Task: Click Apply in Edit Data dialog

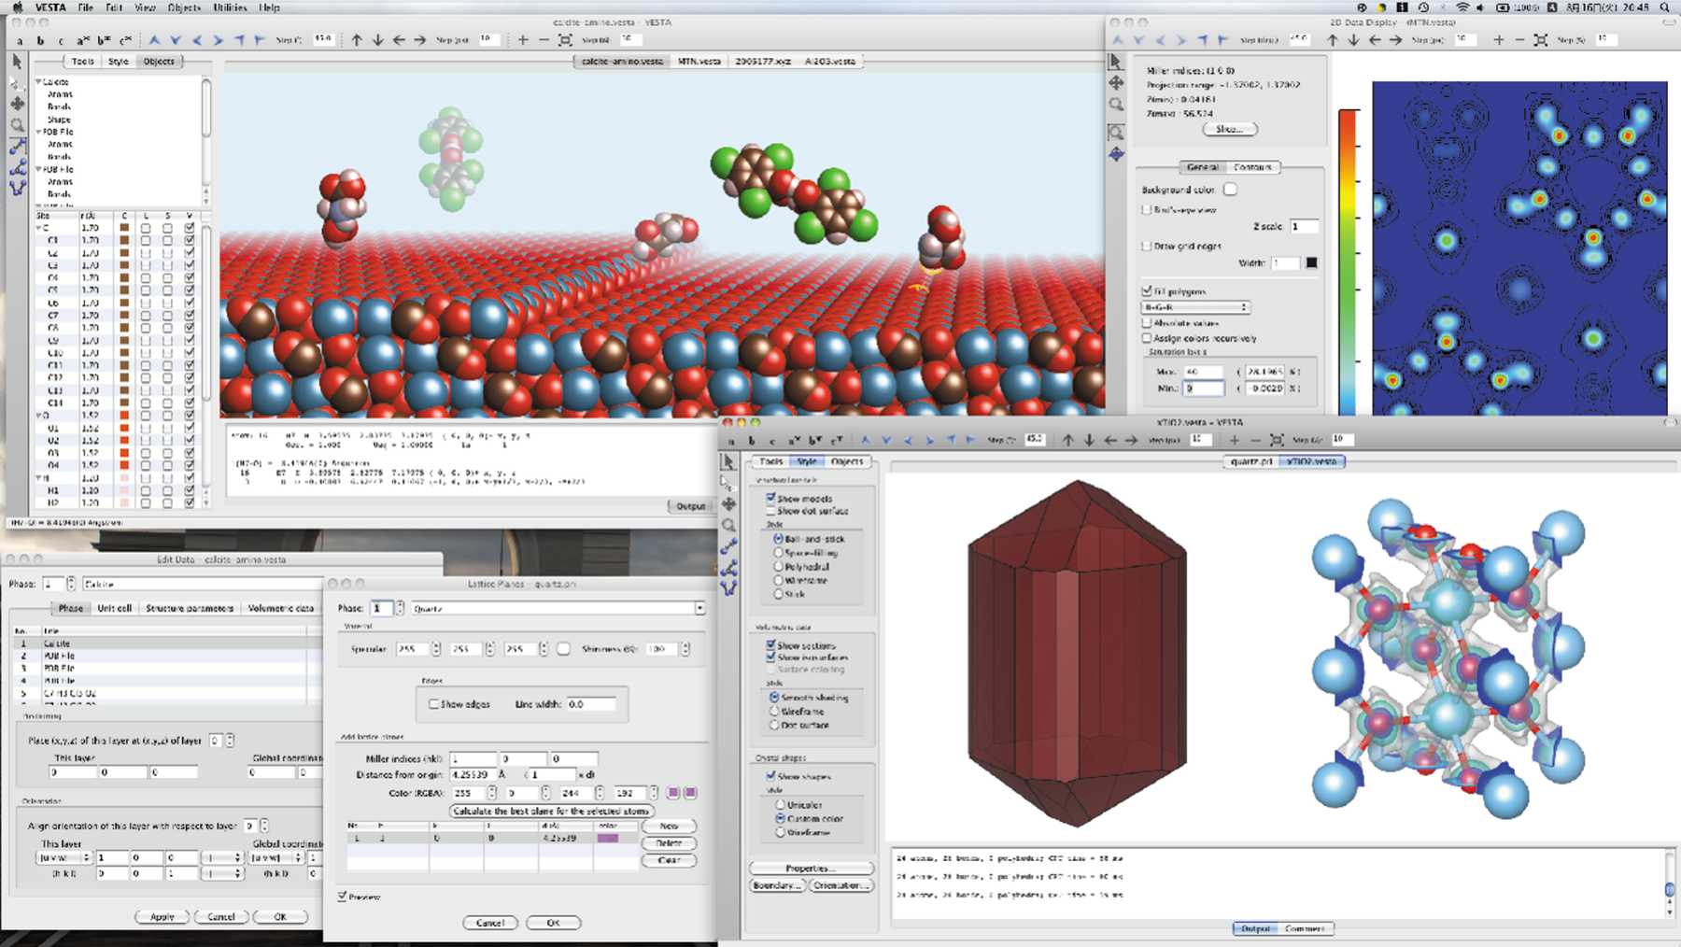Action: tap(162, 916)
